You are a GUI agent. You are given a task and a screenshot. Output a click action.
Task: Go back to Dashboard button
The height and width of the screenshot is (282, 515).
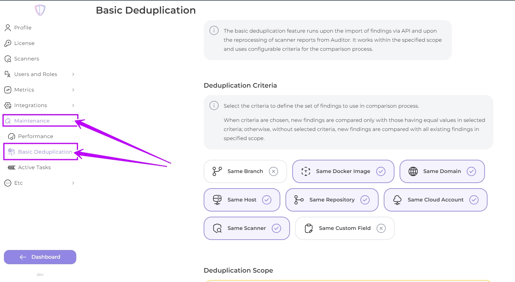(40, 257)
